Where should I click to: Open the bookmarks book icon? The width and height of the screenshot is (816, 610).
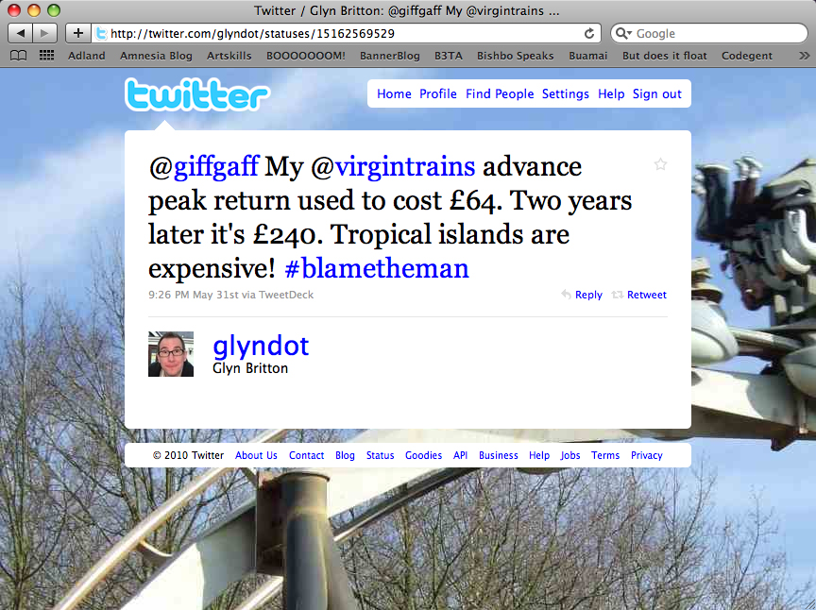coord(19,55)
